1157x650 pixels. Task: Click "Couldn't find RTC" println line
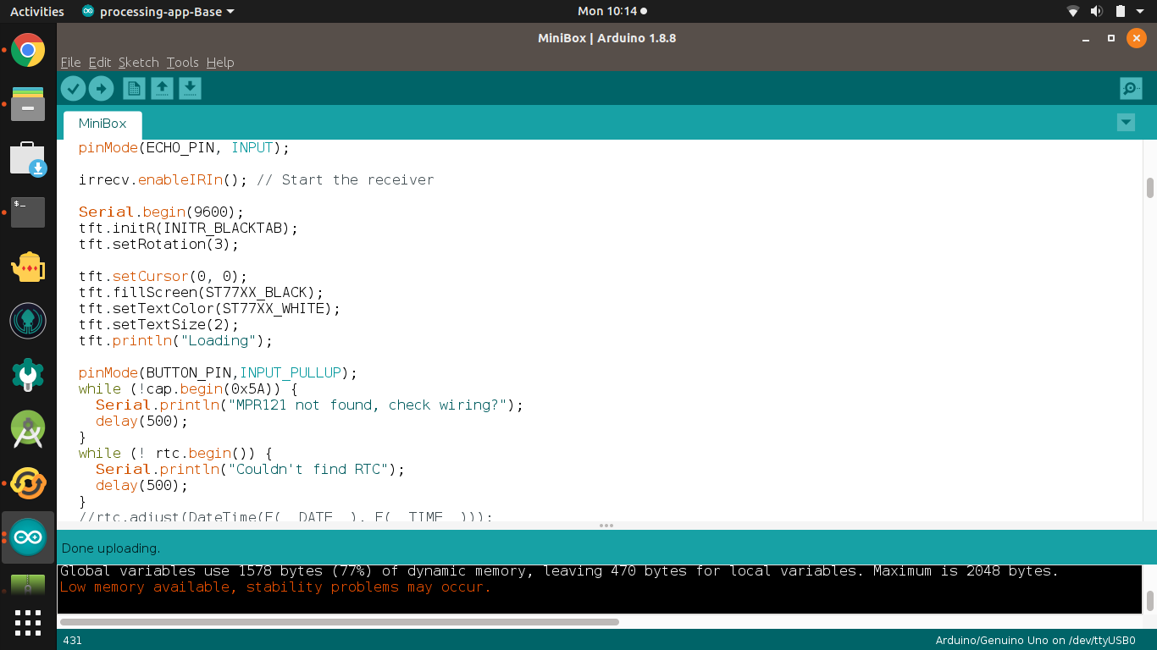tap(251, 470)
